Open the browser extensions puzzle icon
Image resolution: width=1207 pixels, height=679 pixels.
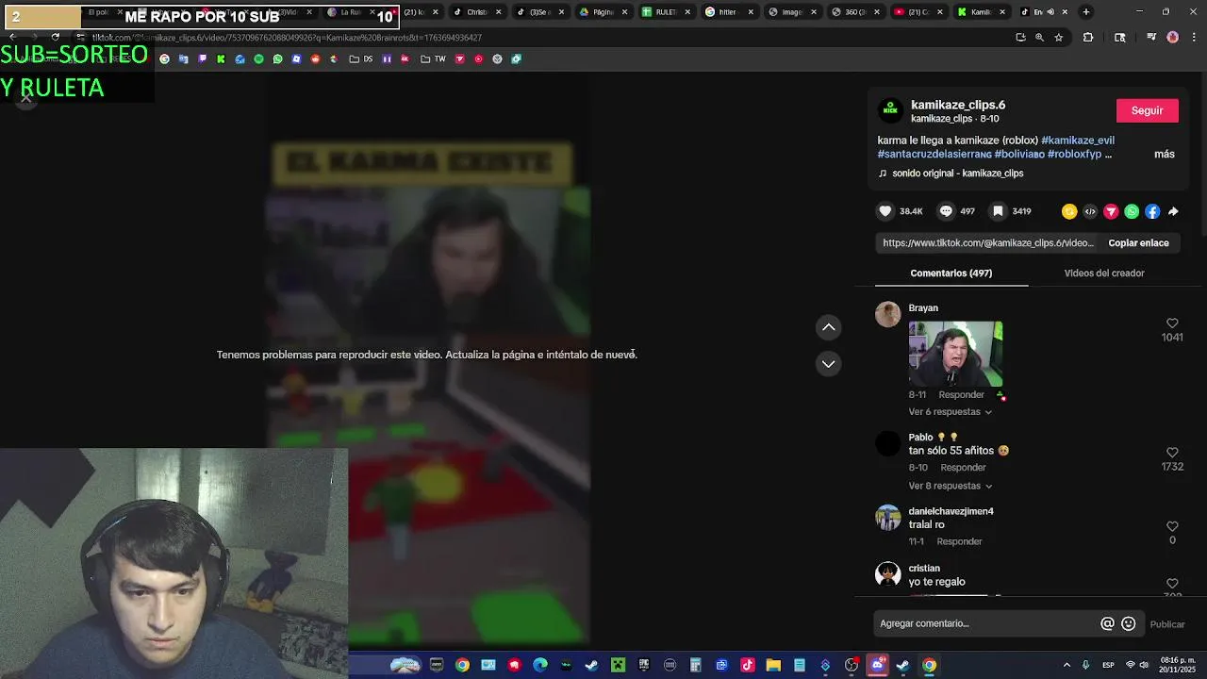[x=1088, y=38]
